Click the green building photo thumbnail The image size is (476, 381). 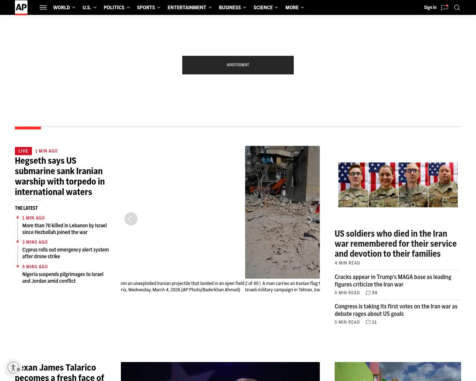(x=398, y=371)
